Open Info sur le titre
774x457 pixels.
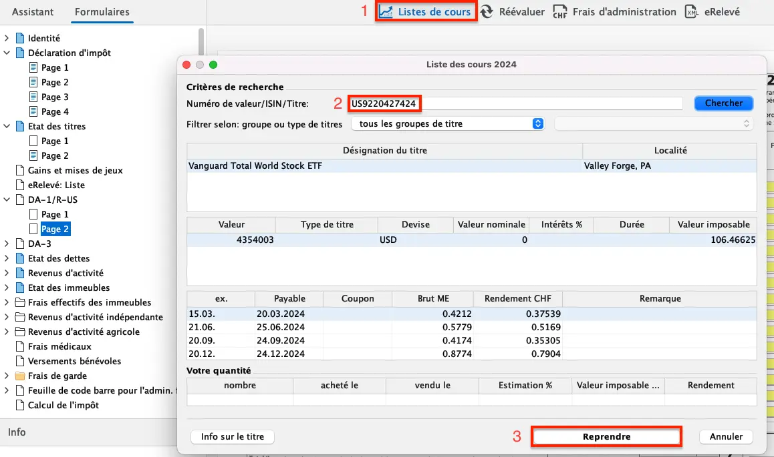[x=233, y=436]
